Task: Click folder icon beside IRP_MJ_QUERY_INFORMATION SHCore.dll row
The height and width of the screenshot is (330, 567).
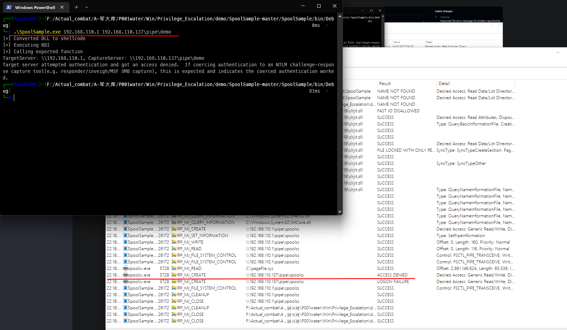Action: click(x=174, y=223)
